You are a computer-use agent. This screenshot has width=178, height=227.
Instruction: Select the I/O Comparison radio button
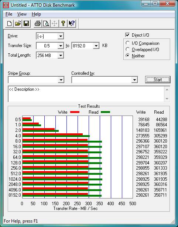click(127, 43)
